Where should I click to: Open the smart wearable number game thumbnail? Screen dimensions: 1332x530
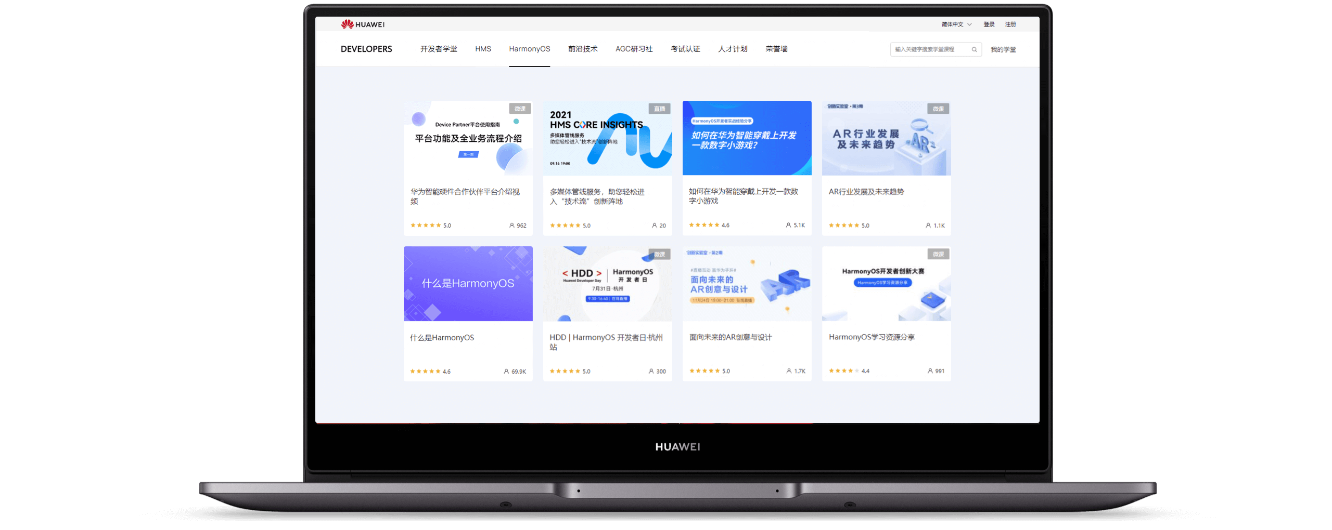[747, 138]
